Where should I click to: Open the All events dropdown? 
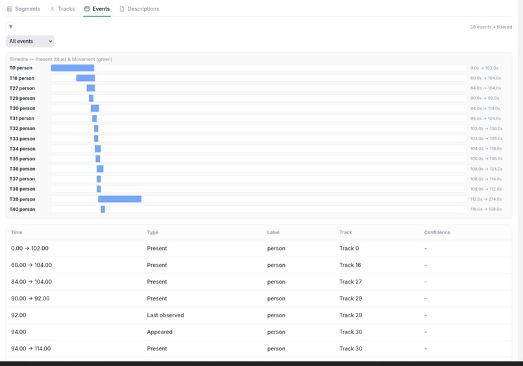point(30,42)
